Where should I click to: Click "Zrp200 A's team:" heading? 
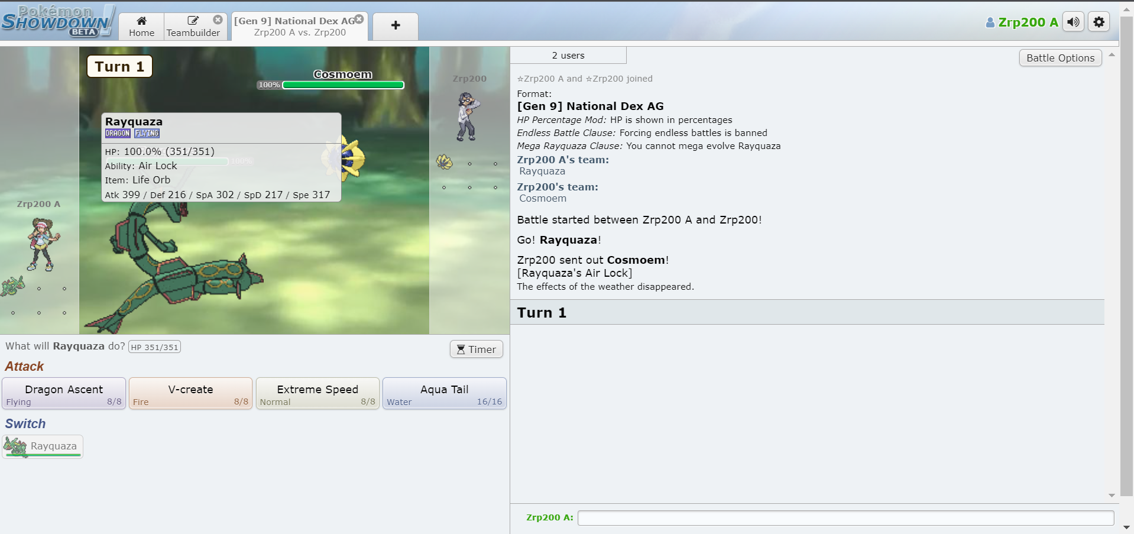click(x=563, y=160)
